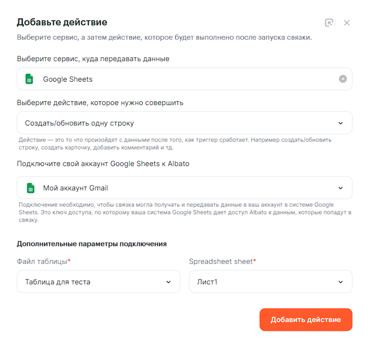Click the pop-out arrow icon in dialog header
This screenshot has height=341, width=370.
pyautogui.click(x=329, y=23)
